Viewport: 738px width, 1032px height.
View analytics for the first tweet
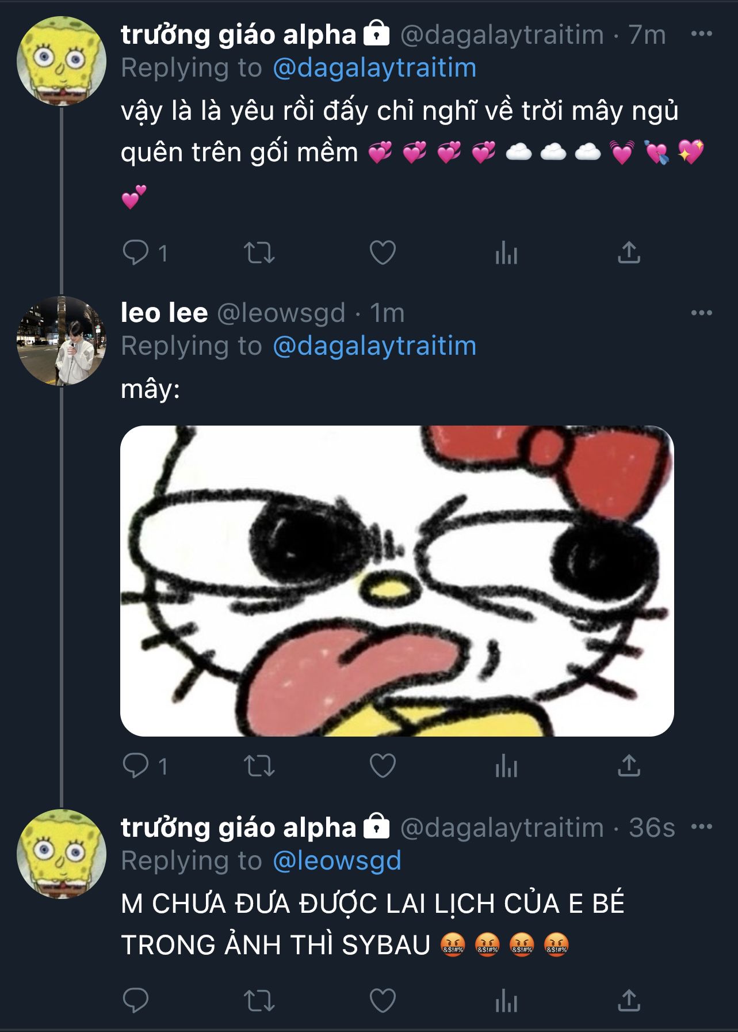pyautogui.click(x=506, y=253)
